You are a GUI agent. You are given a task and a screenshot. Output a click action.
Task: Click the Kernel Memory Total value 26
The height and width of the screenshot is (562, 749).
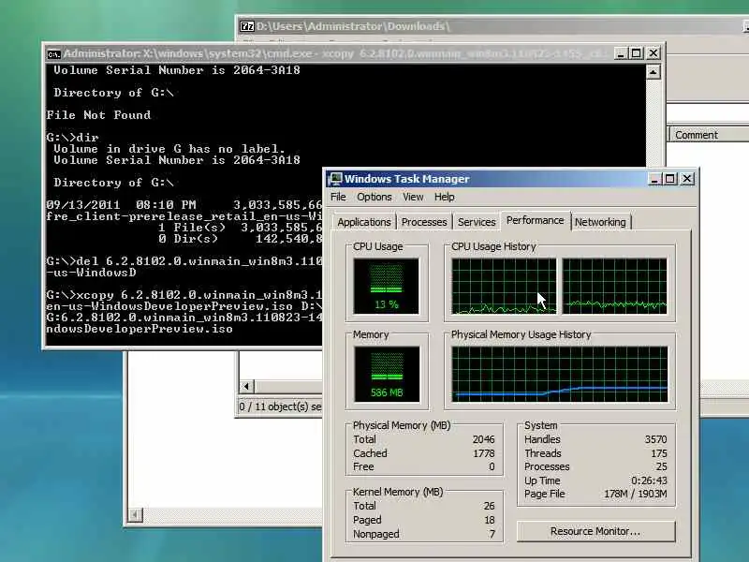click(489, 506)
